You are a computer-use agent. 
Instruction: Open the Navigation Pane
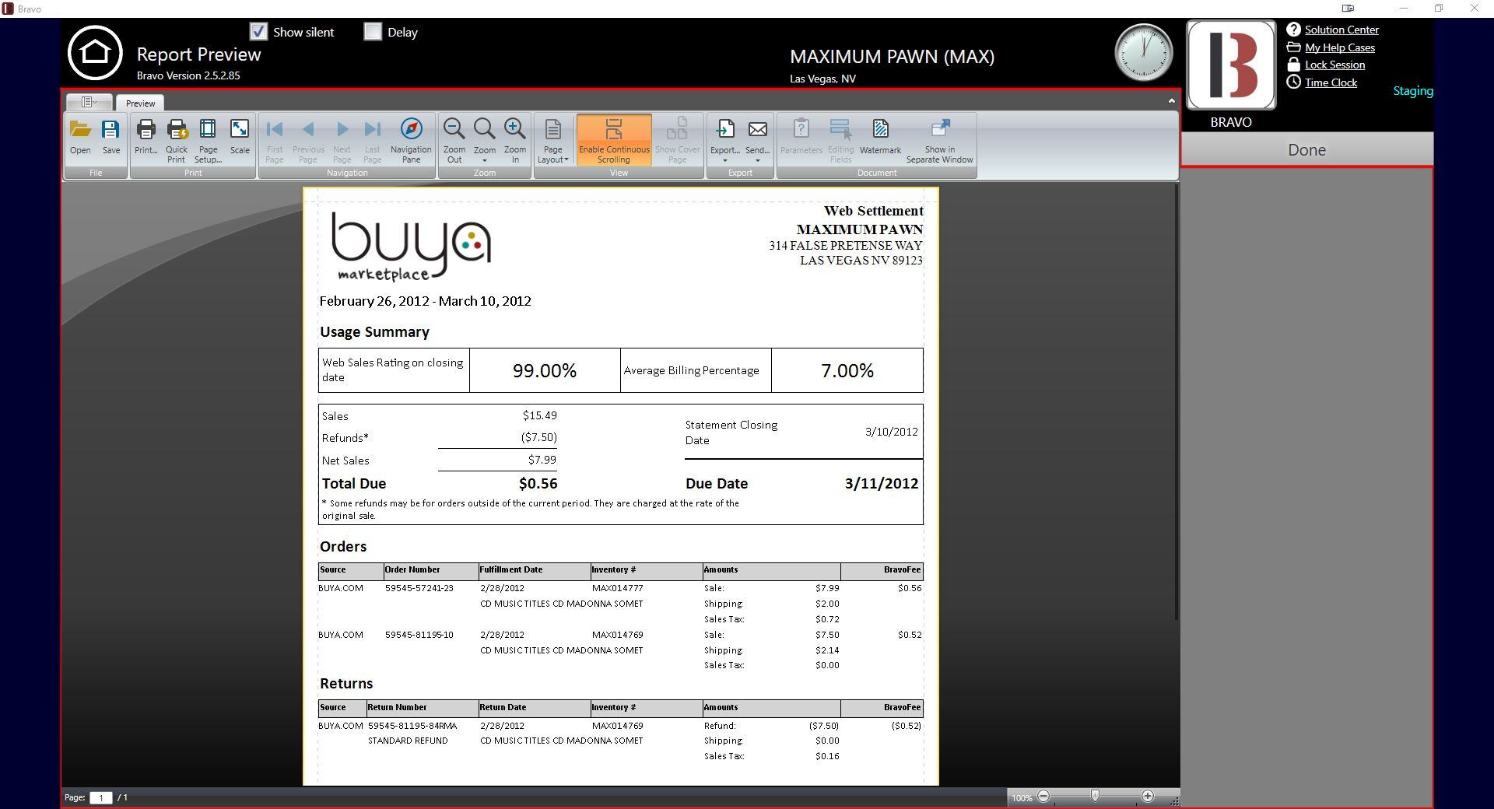coord(411,141)
